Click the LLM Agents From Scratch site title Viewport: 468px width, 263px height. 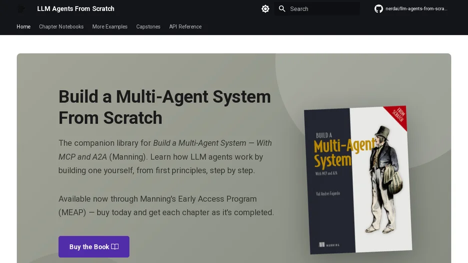tap(75, 9)
